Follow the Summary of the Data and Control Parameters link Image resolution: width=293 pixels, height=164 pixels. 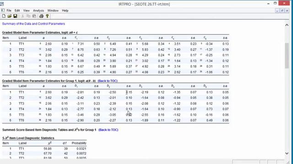click(x=33, y=24)
